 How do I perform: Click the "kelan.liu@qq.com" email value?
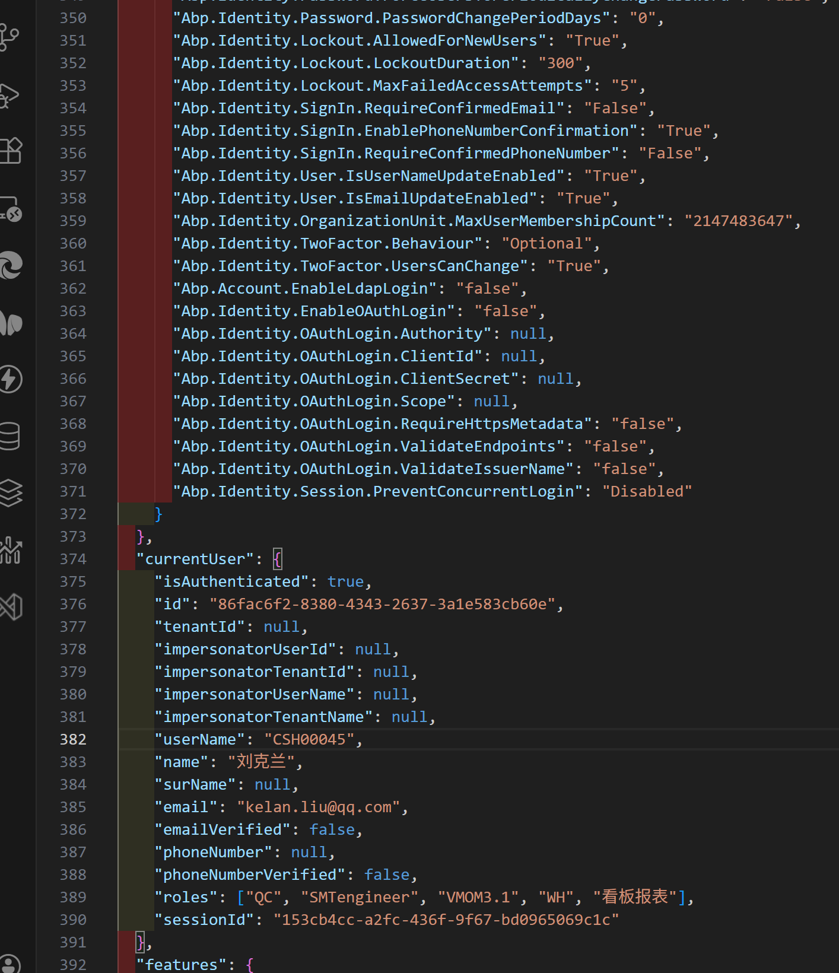pyautogui.click(x=318, y=807)
